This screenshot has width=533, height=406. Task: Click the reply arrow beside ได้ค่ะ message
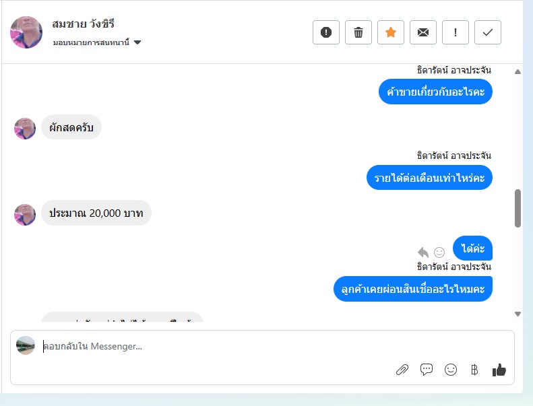pyautogui.click(x=423, y=252)
